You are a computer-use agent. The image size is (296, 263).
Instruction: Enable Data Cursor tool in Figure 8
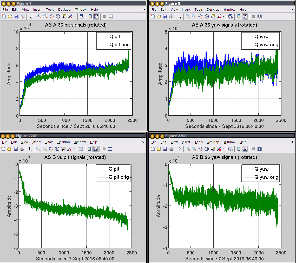[x=213, y=17]
